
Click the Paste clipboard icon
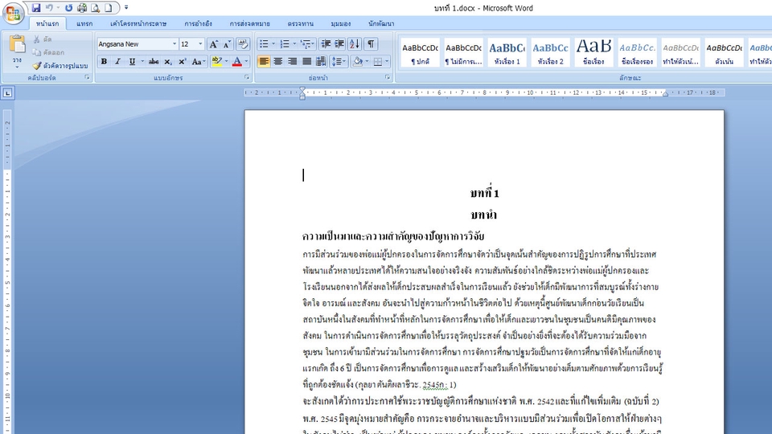[17, 44]
